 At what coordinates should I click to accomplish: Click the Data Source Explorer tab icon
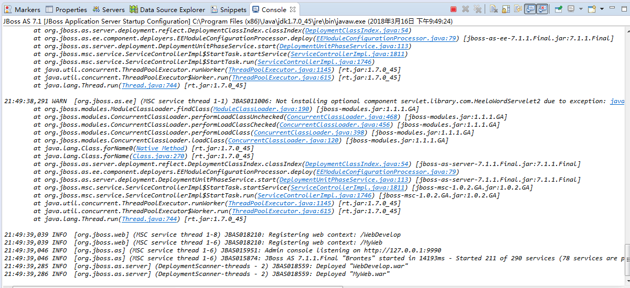[134, 9]
